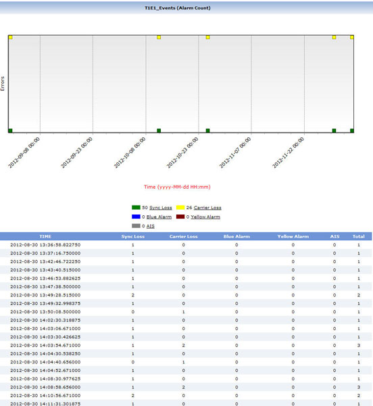
Task: Click the gray AIS legend swatch
Action: tap(136, 226)
